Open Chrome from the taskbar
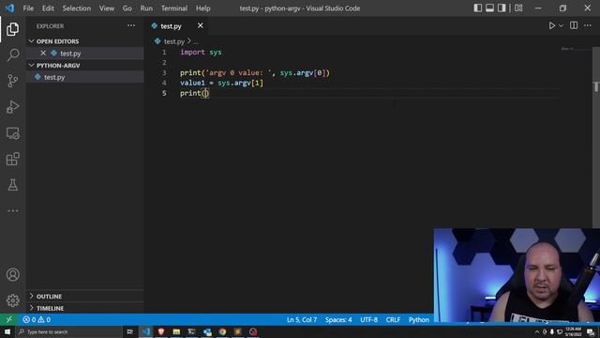600x338 pixels. (222, 331)
